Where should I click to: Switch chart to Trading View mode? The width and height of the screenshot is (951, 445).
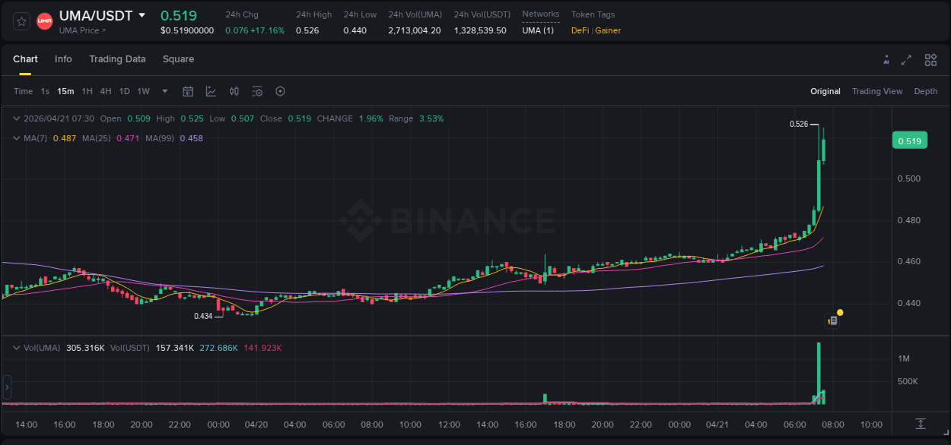(877, 91)
